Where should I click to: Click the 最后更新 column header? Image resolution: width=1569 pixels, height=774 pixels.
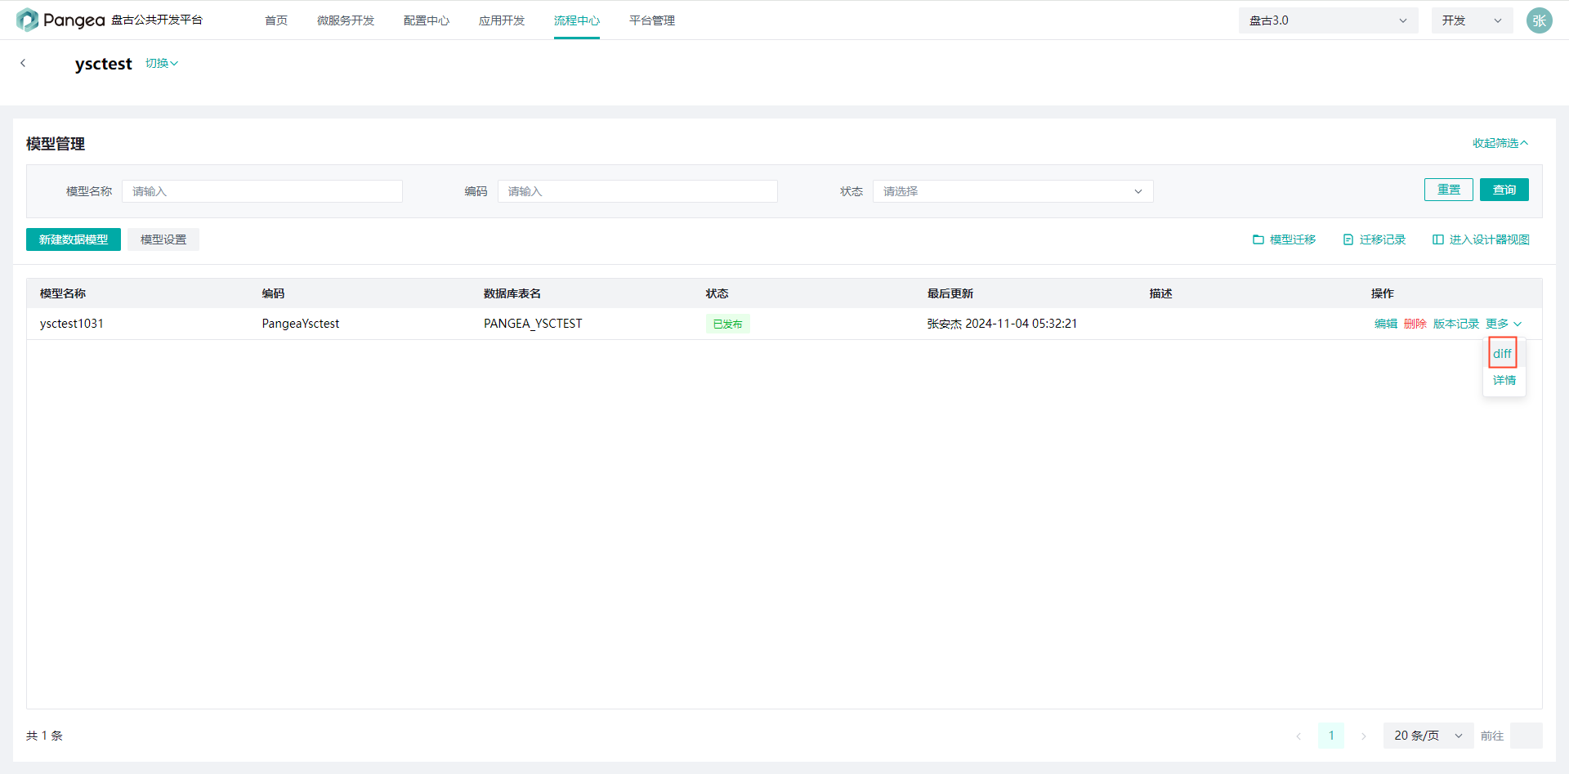click(x=950, y=293)
